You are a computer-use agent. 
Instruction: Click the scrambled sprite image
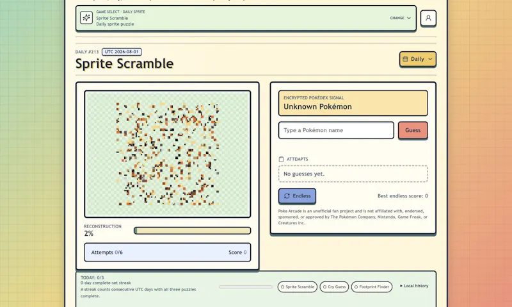168,154
